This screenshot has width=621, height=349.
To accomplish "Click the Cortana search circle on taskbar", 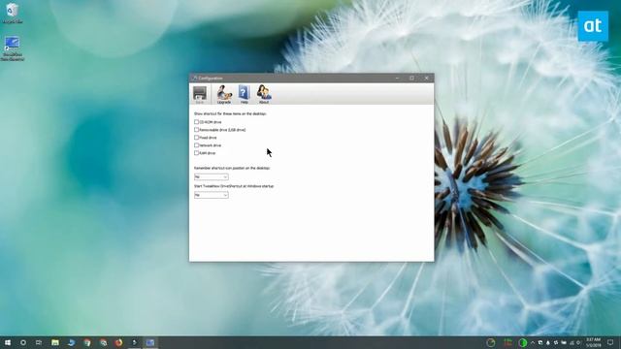I will click(23, 342).
